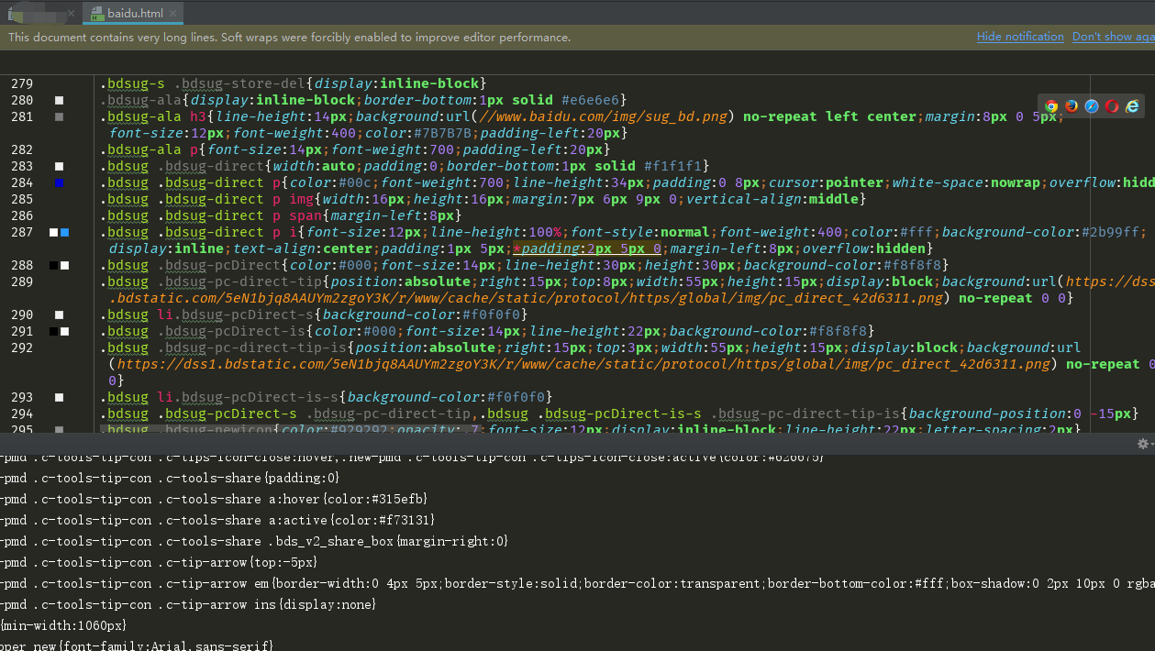Screen dimensions: 1155x651
Task: Open gray color swatch on line 281
Action: click(60, 116)
